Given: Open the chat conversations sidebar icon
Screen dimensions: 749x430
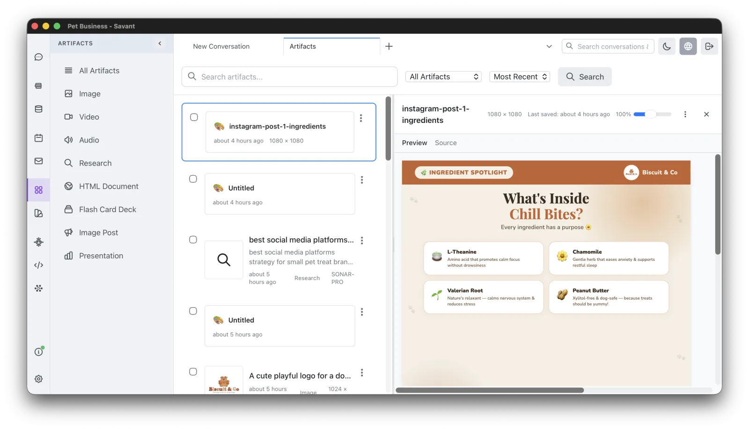Looking at the screenshot, I should coord(38,57).
